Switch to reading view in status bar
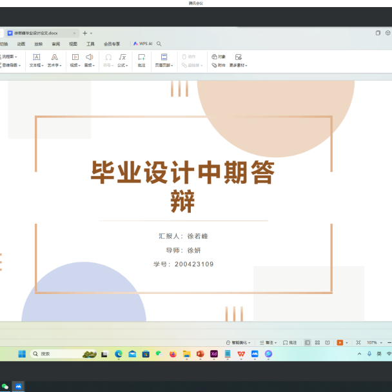The image size is (392, 392). pyautogui.click(x=328, y=342)
